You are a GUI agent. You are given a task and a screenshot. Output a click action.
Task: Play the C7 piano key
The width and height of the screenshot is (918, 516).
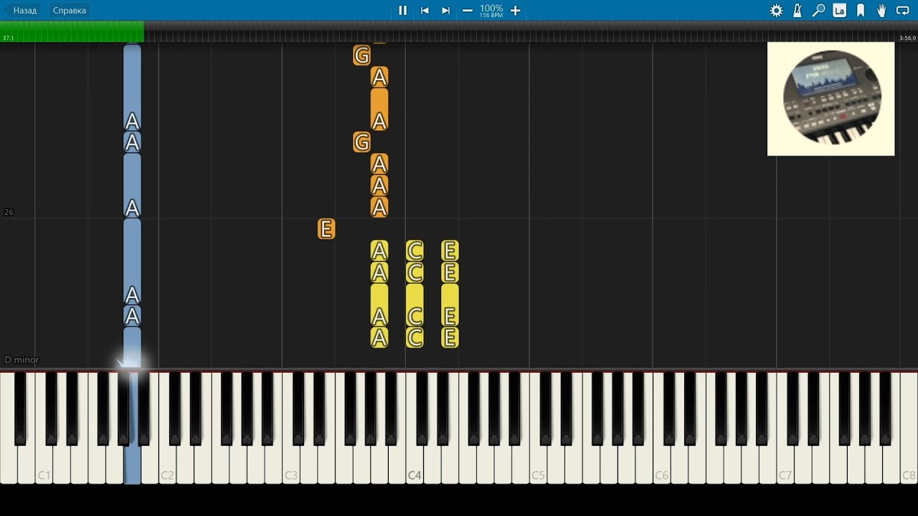pyautogui.click(x=785, y=464)
